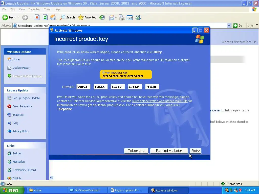
Task: Open Privacy Policy in sidebar
Action: (21, 131)
